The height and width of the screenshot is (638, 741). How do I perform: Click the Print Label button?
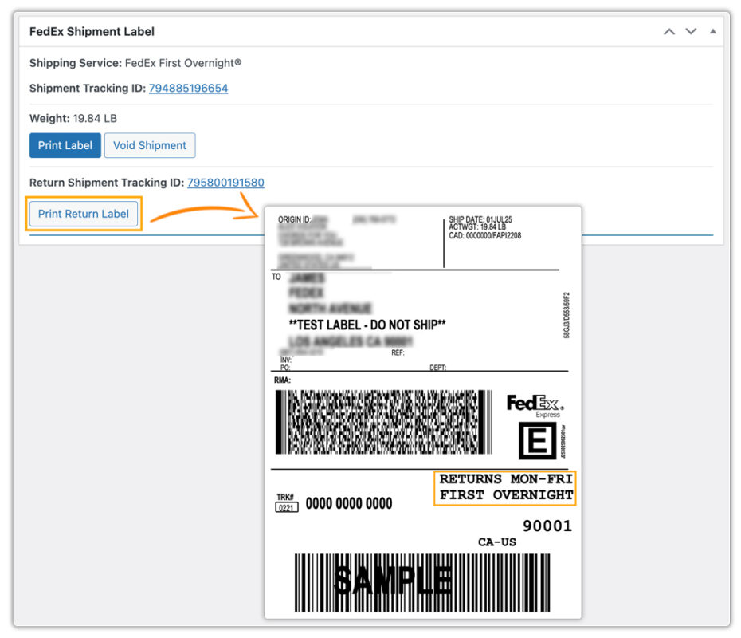tap(65, 145)
